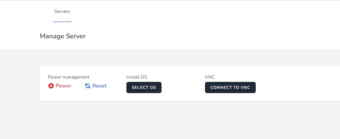340x139 pixels.
Task: Start a remote console with CONNECT TO VNC
Action: tap(230, 87)
